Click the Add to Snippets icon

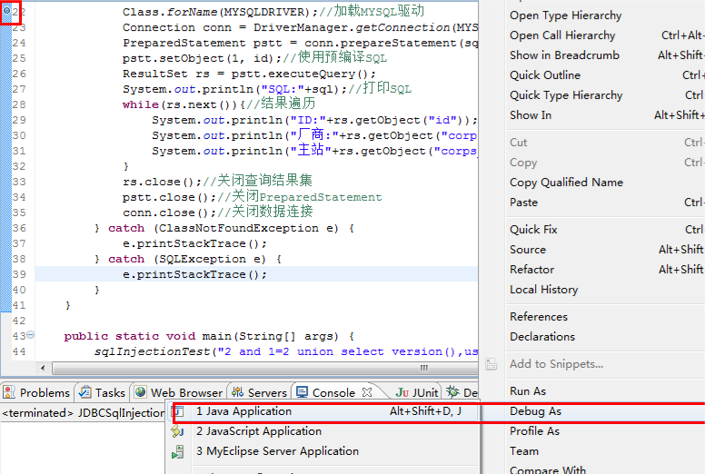(491, 364)
